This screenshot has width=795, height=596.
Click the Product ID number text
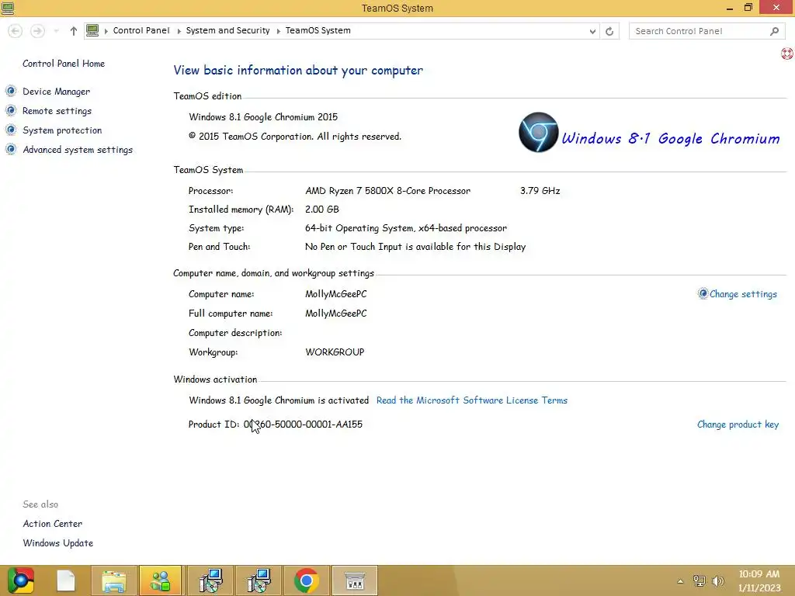tap(304, 424)
